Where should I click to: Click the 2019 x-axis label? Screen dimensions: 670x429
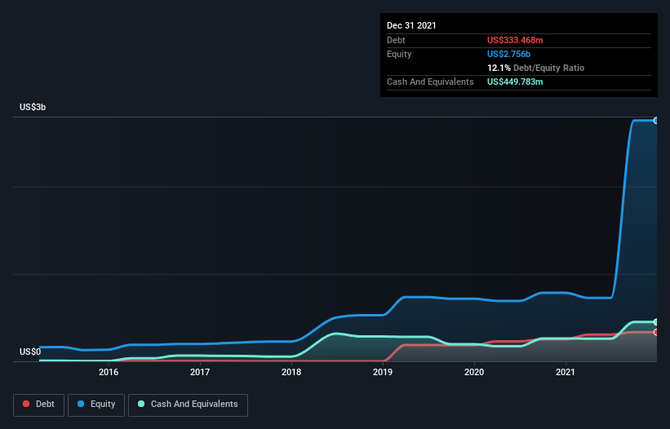[383, 372]
